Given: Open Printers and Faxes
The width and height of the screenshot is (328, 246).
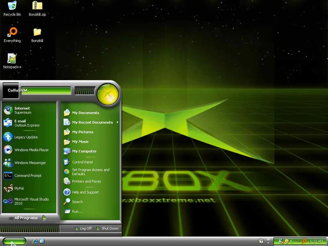Looking at the screenshot, I should click(91, 181).
